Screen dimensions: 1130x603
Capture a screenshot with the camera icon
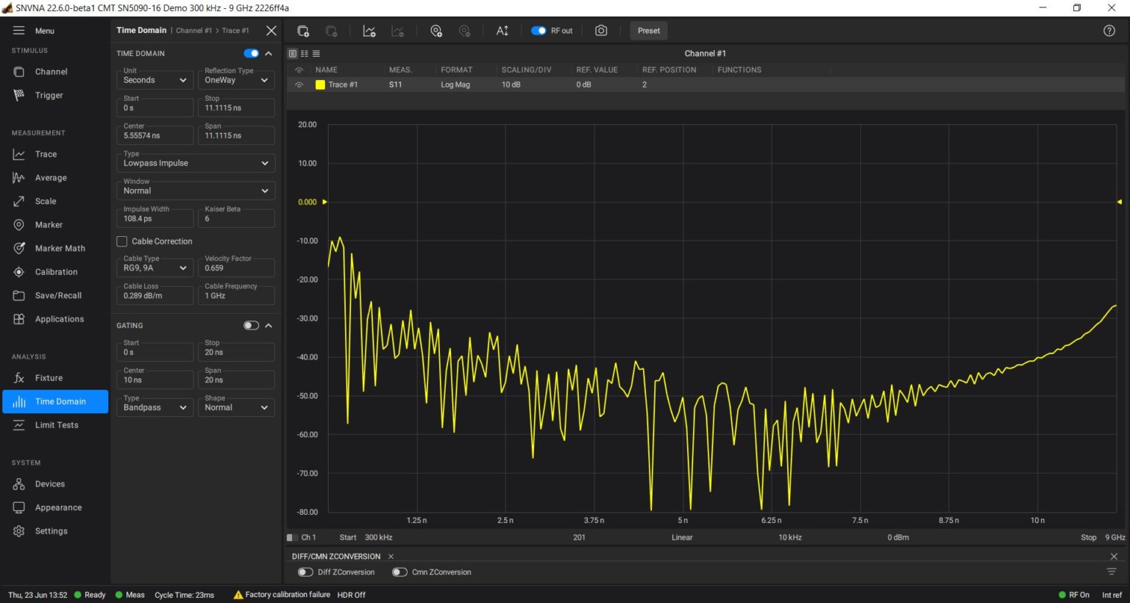(x=601, y=30)
